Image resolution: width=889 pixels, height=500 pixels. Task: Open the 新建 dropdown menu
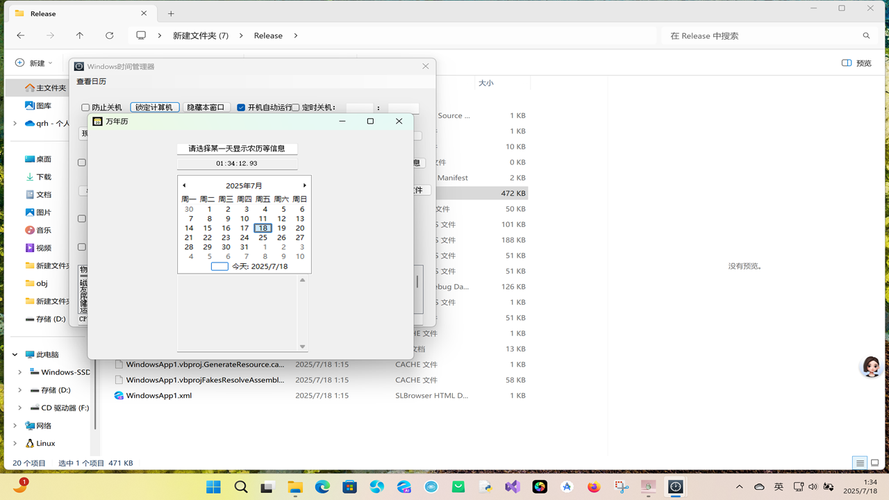[x=34, y=63]
